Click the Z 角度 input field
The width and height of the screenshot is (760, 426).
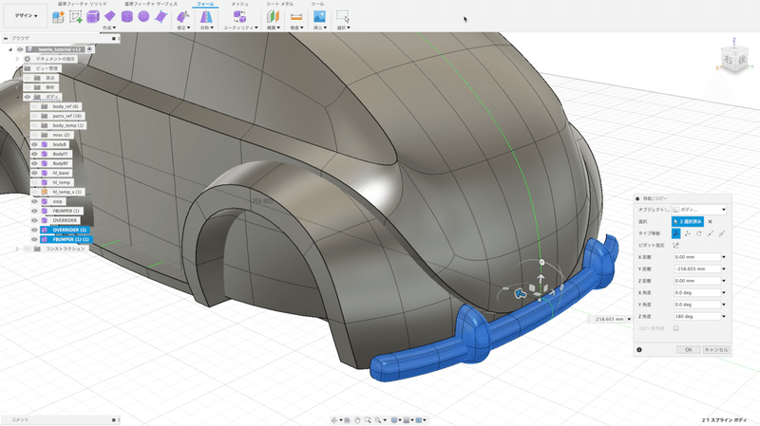698,316
